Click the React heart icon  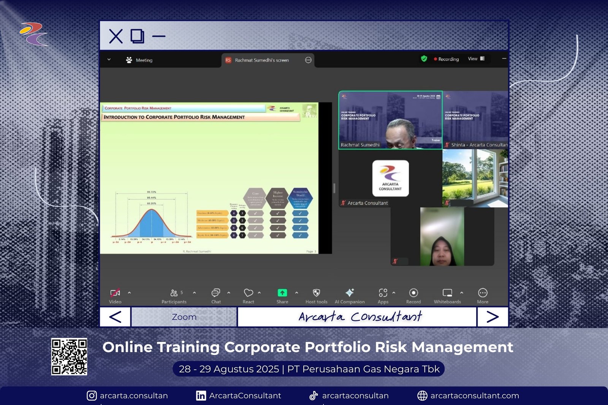(x=249, y=293)
